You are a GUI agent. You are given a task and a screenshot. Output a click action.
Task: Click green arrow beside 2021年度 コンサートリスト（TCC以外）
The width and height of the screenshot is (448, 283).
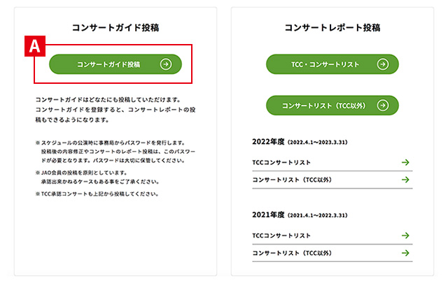point(405,253)
